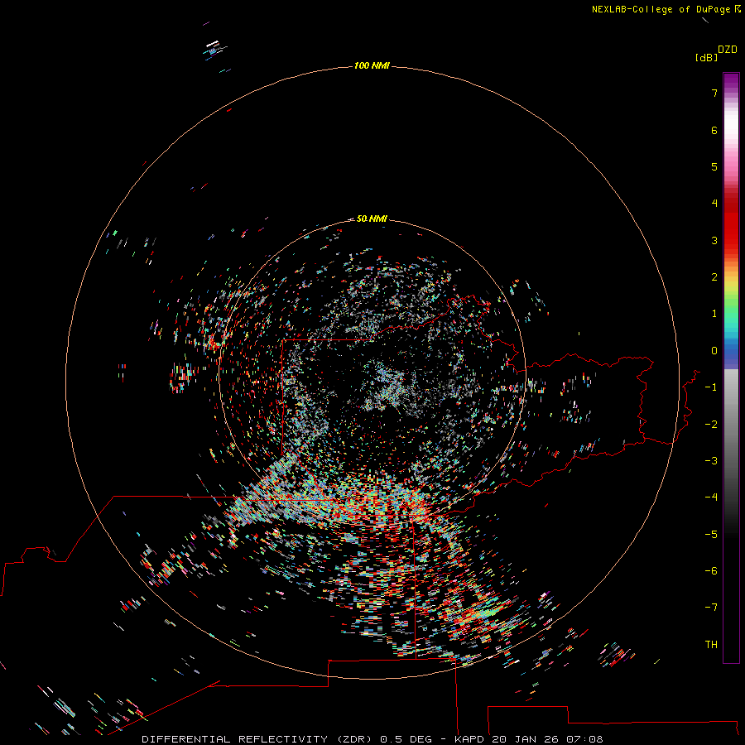
Task: Select the 7 dB scale label
Action: coord(714,93)
